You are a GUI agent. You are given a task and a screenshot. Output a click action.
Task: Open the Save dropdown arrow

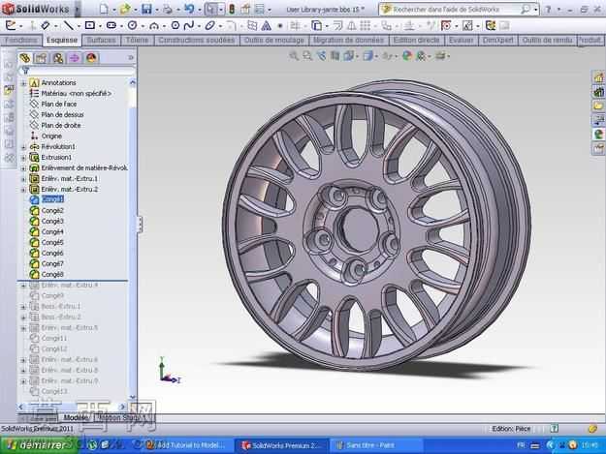click(157, 10)
